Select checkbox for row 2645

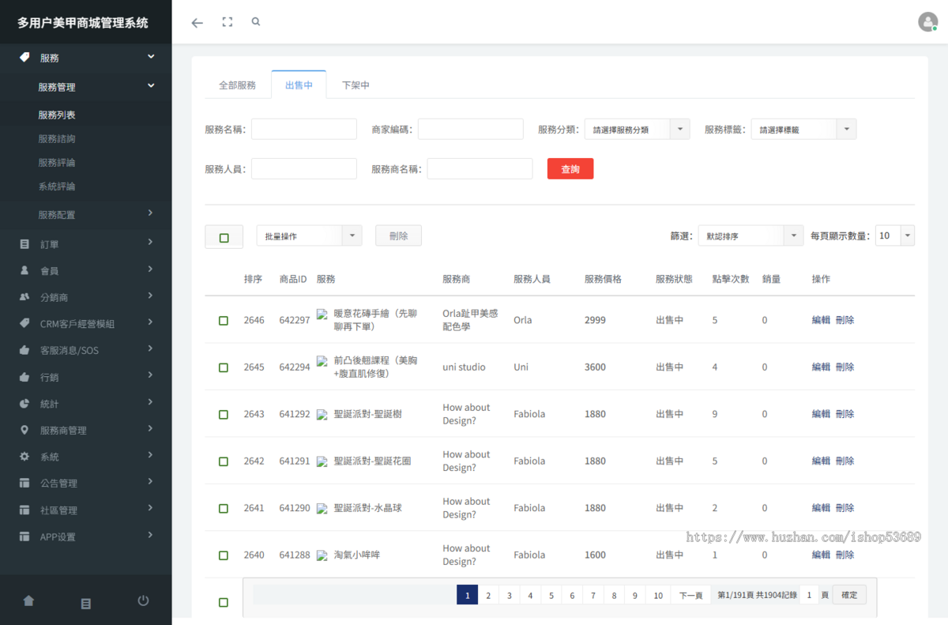point(224,367)
